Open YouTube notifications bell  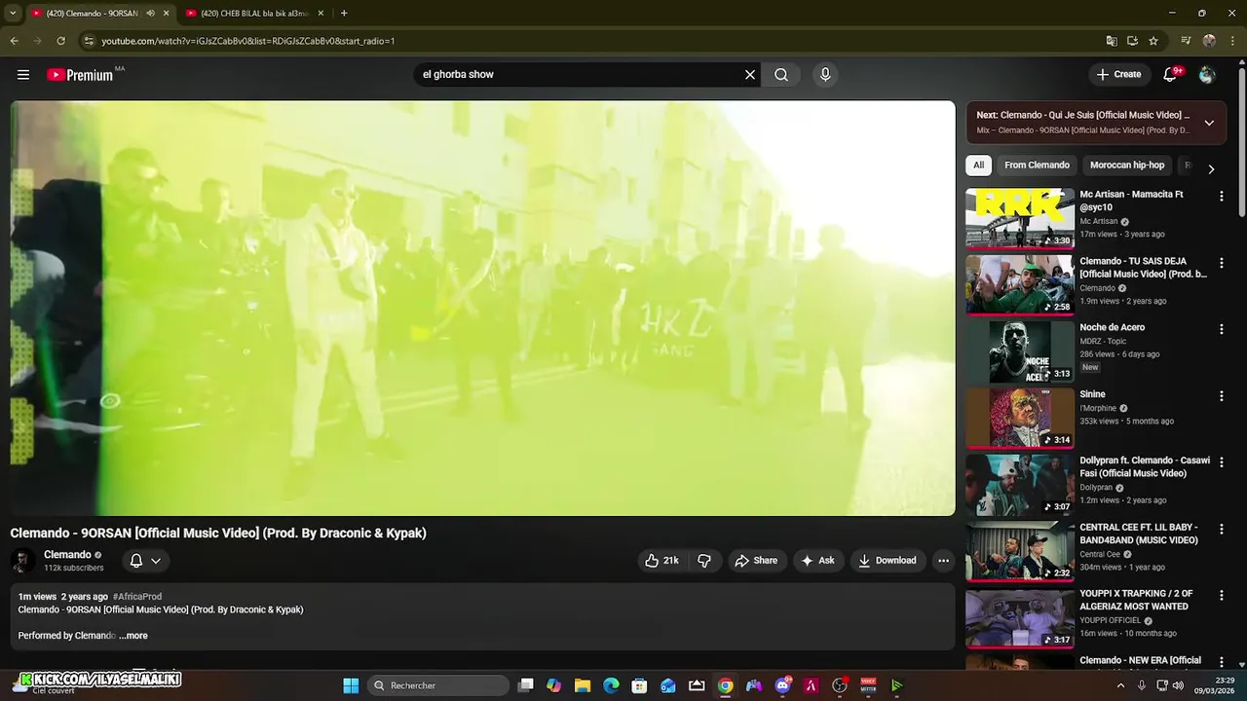tap(1172, 75)
